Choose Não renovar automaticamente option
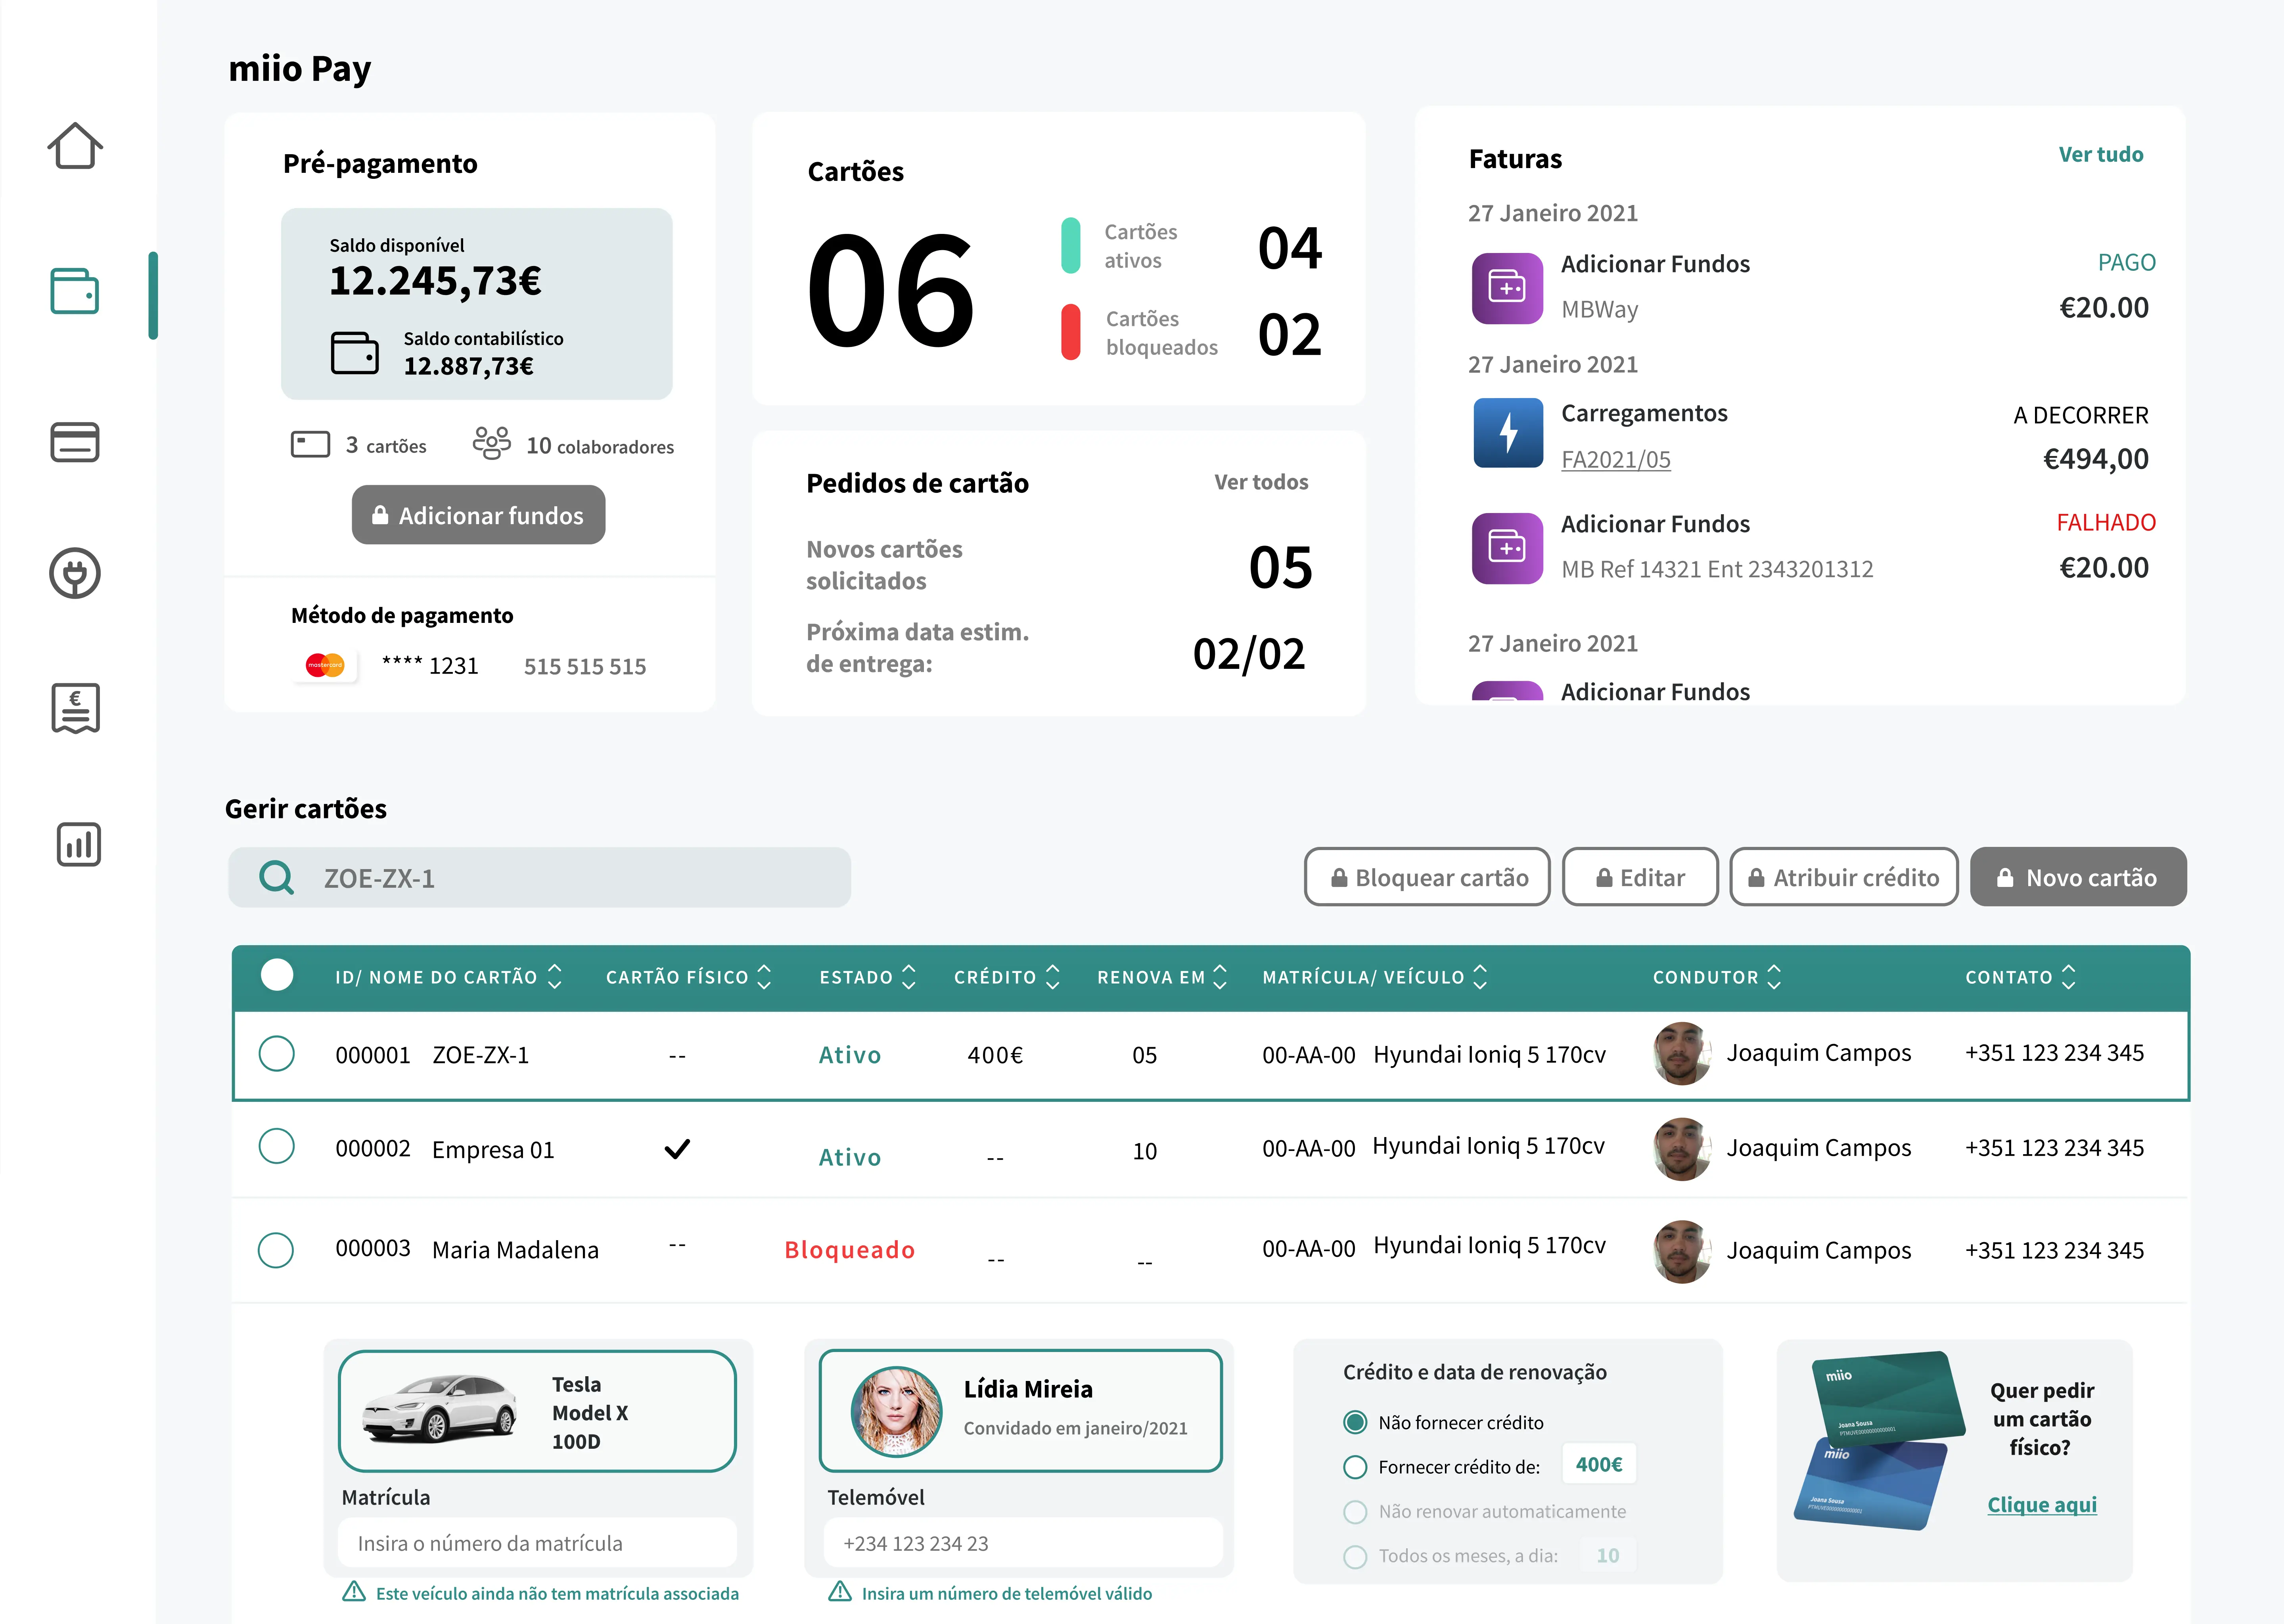Screen dimensions: 2284x1624 point(1355,1512)
